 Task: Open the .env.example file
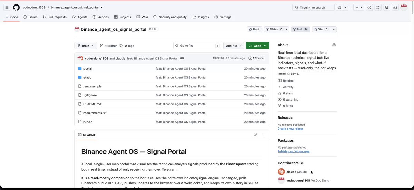tap(92, 86)
